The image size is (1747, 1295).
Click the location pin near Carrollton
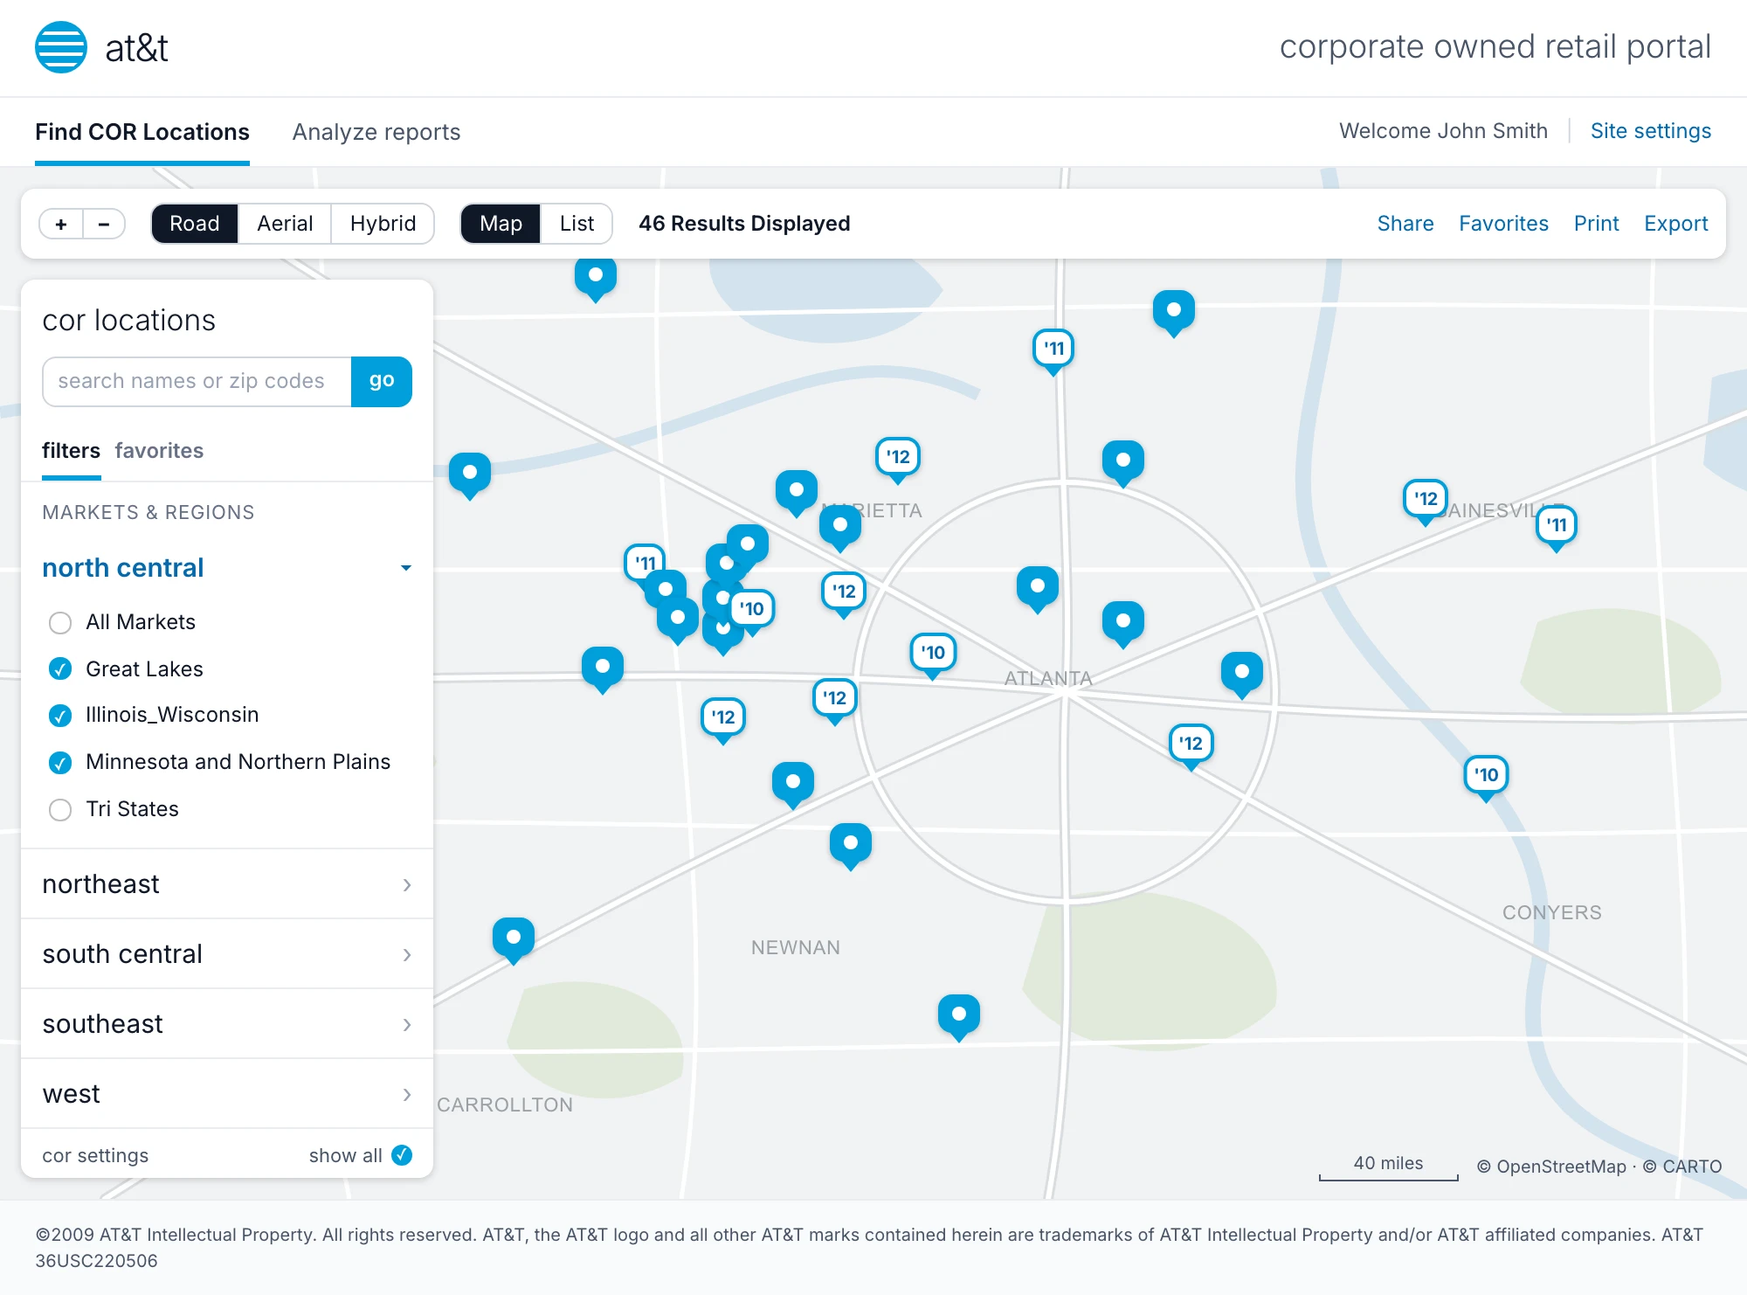514,940
